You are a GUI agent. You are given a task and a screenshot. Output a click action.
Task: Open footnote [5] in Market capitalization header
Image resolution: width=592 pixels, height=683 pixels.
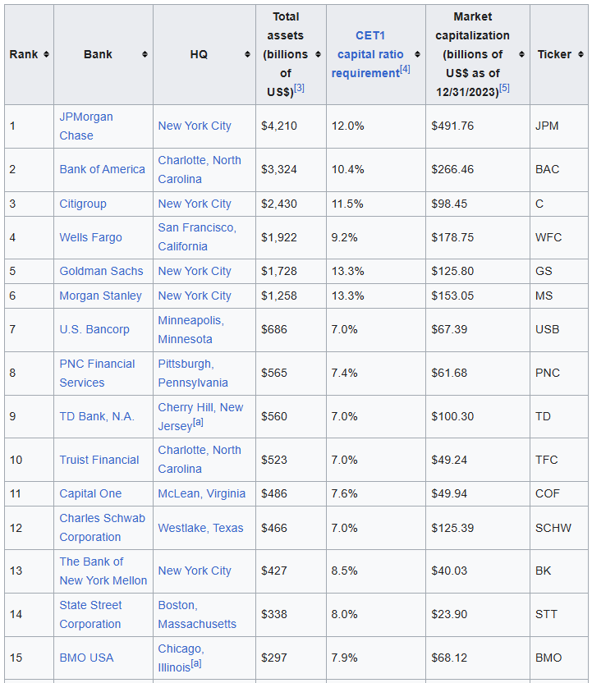[504, 88]
